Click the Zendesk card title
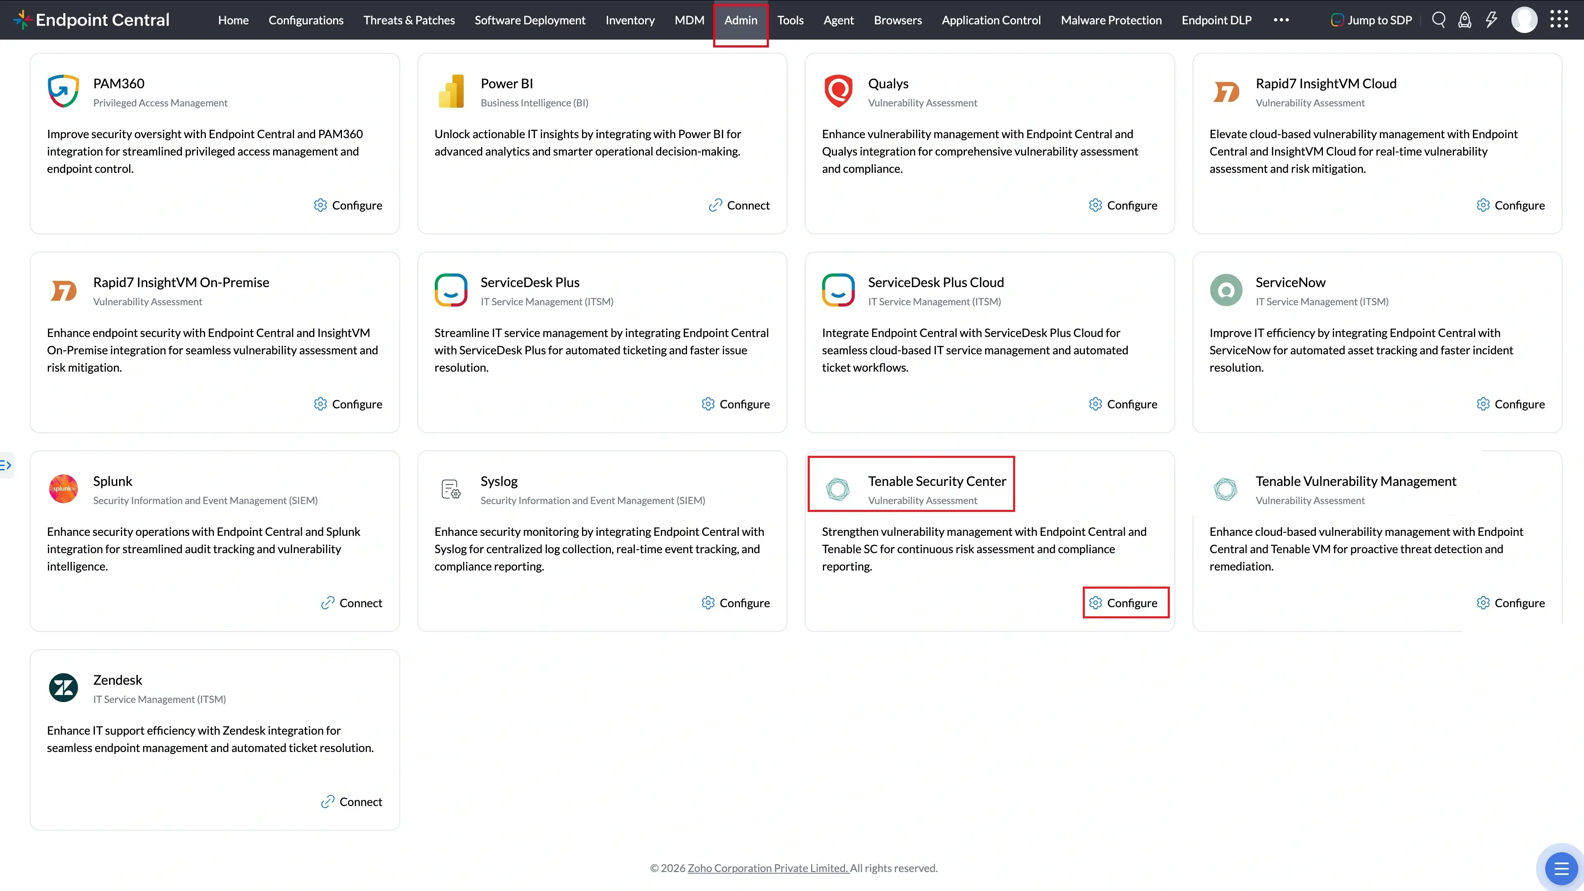 tap(118, 680)
